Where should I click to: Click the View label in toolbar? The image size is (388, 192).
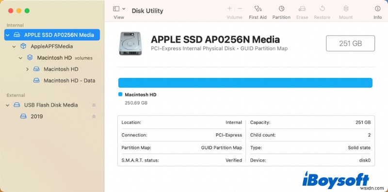tap(119, 17)
